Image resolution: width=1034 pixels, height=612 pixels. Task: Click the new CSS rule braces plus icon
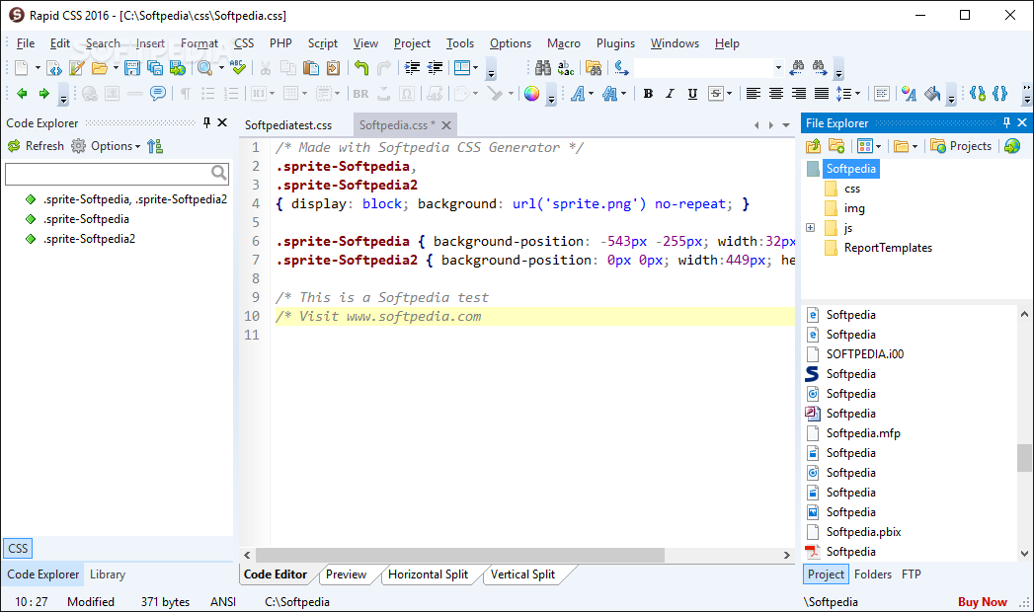pos(978,94)
